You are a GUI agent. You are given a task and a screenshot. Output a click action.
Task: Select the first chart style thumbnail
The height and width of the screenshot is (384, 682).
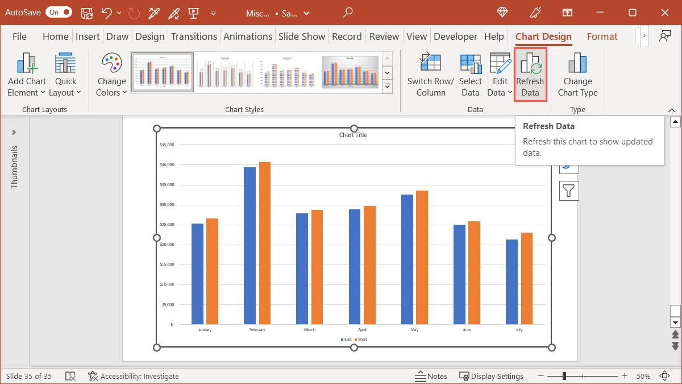click(x=162, y=72)
